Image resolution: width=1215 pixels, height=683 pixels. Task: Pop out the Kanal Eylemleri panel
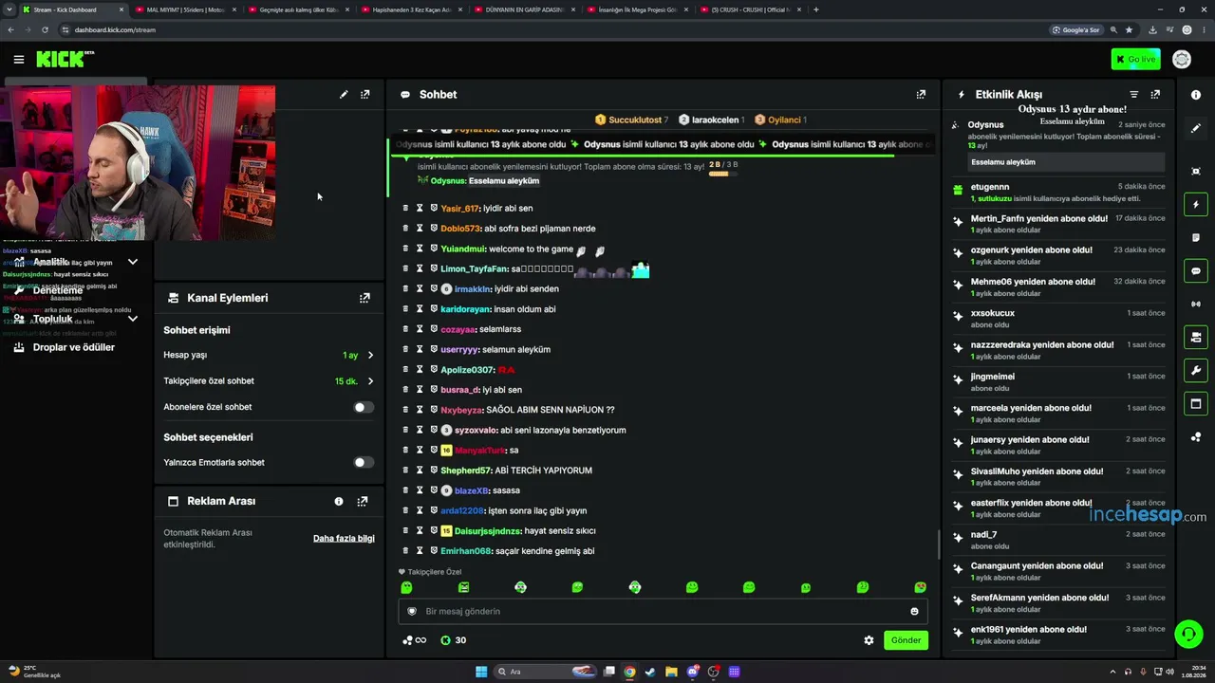(x=364, y=298)
